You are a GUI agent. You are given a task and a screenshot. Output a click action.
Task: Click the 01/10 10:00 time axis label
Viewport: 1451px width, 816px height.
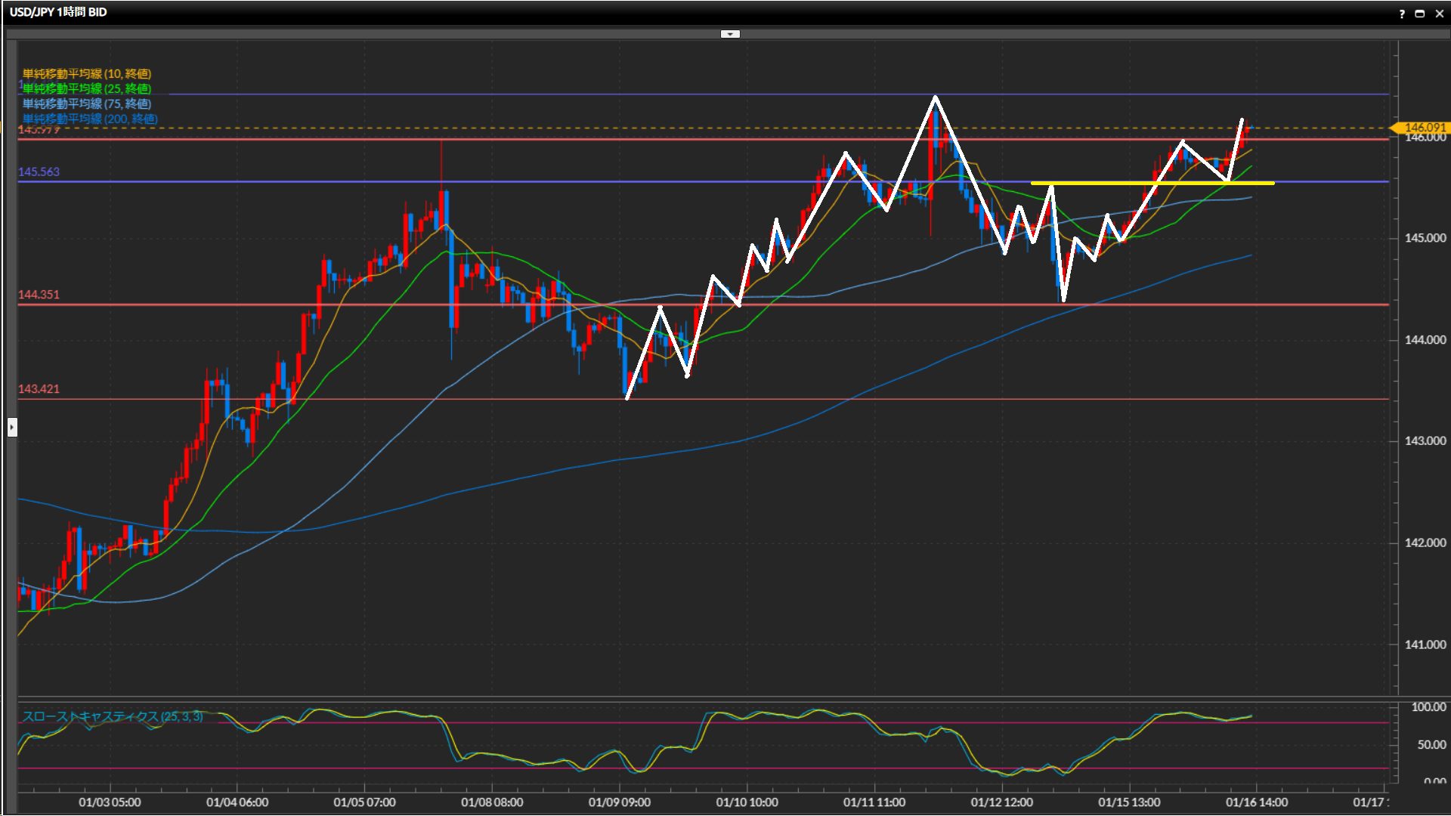[x=747, y=802]
